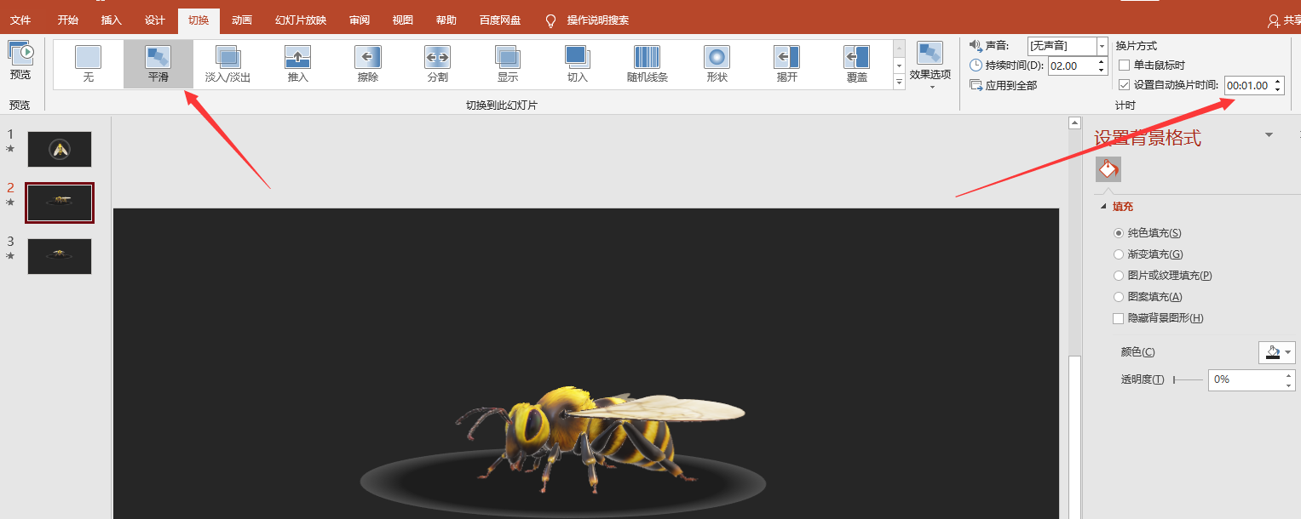Apply the 随机线条 random bars transition
The height and width of the screenshot is (519, 1301).
648,64
